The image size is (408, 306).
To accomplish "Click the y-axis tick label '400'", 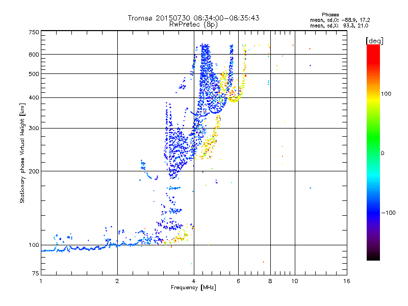I will [34, 98].
